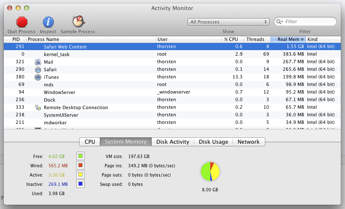Click the 383.6 MB memory value
The image size is (345, 209).
tap(293, 54)
